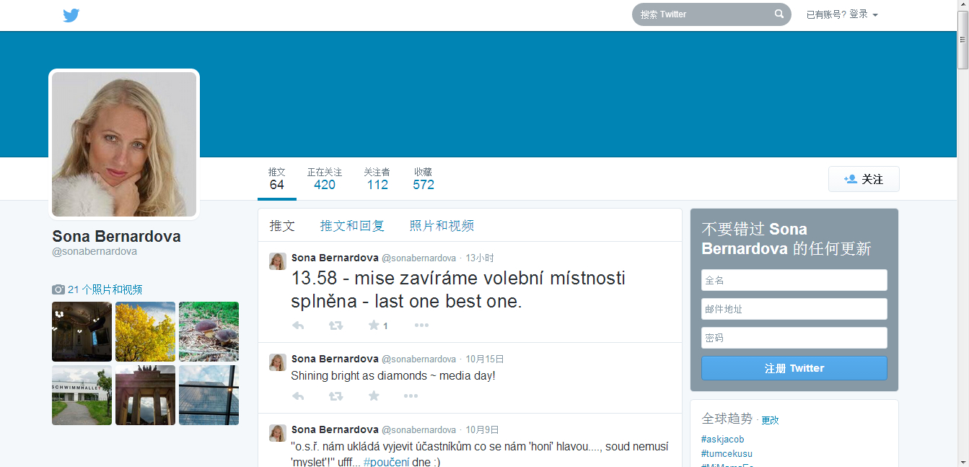Reply to the '13.58 - mise' tweet
Viewport: 969px width, 467px height.
point(298,326)
